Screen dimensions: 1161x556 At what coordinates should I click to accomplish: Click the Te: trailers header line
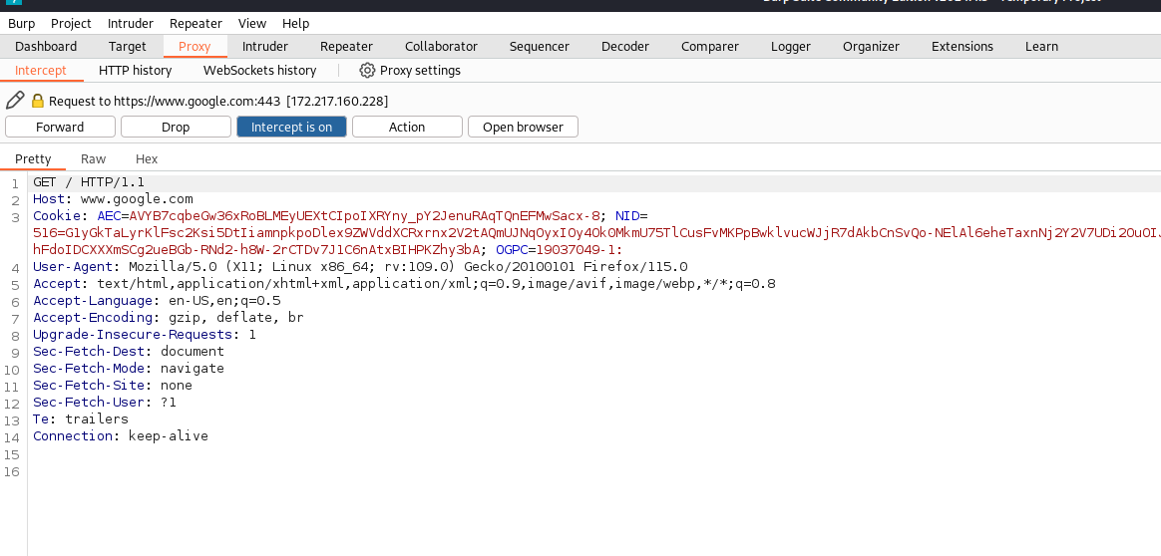[81, 419]
